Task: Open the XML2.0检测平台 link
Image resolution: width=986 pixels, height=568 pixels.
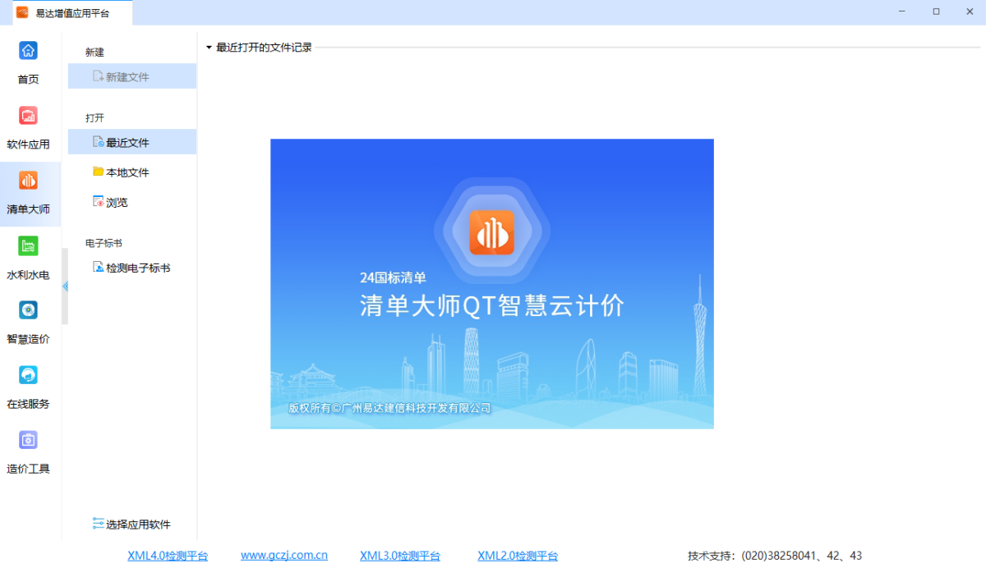Action: [518, 556]
